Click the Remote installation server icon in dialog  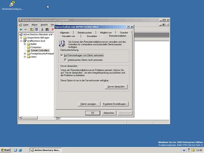pyautogui.click(x=62, y=44)
